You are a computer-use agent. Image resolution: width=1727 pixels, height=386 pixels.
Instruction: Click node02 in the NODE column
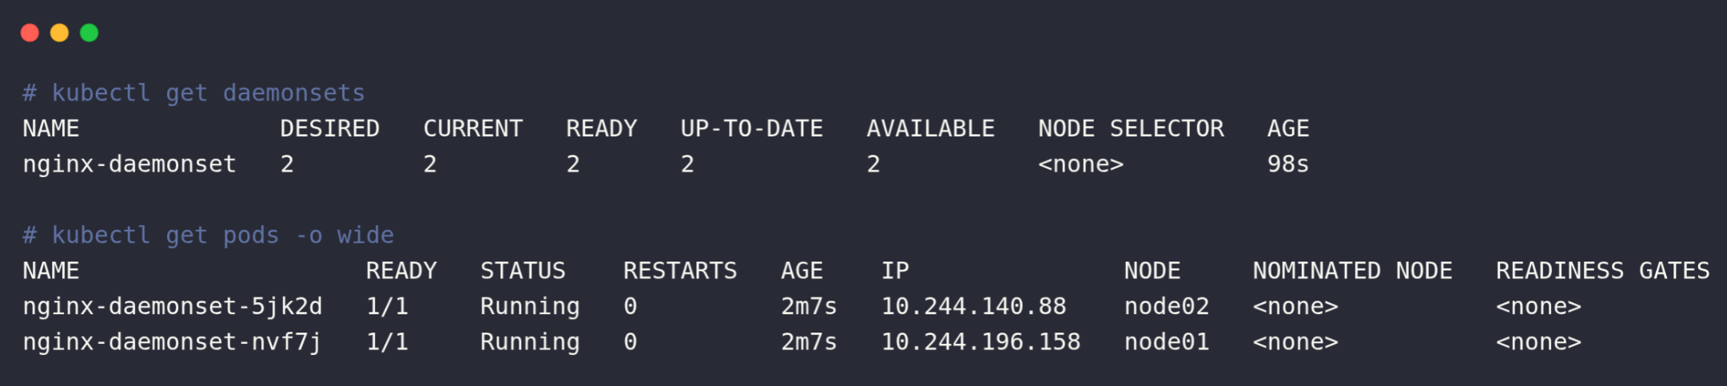click(1166, 306)
